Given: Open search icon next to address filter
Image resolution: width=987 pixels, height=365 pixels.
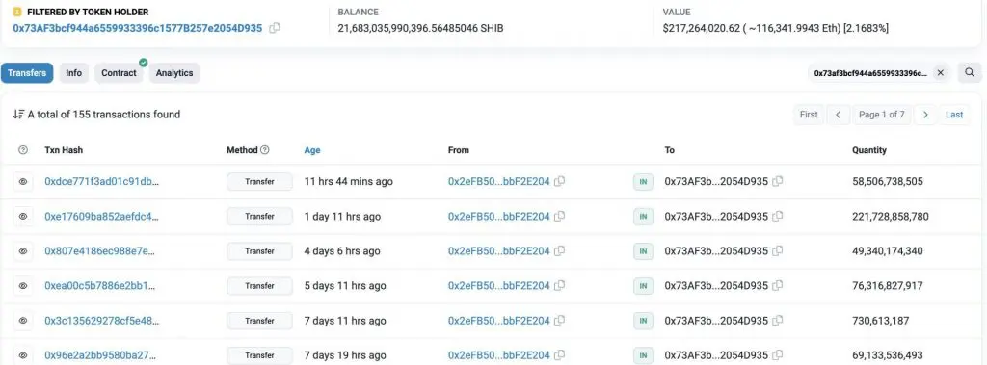Looking at the screenshot, I should point(970,73).
